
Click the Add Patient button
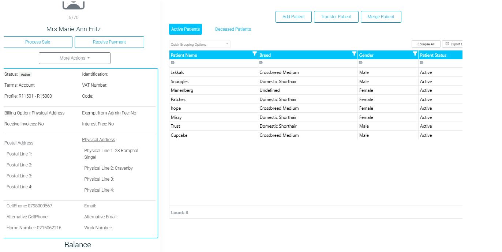pyautogui.click(x=293, y=17)
